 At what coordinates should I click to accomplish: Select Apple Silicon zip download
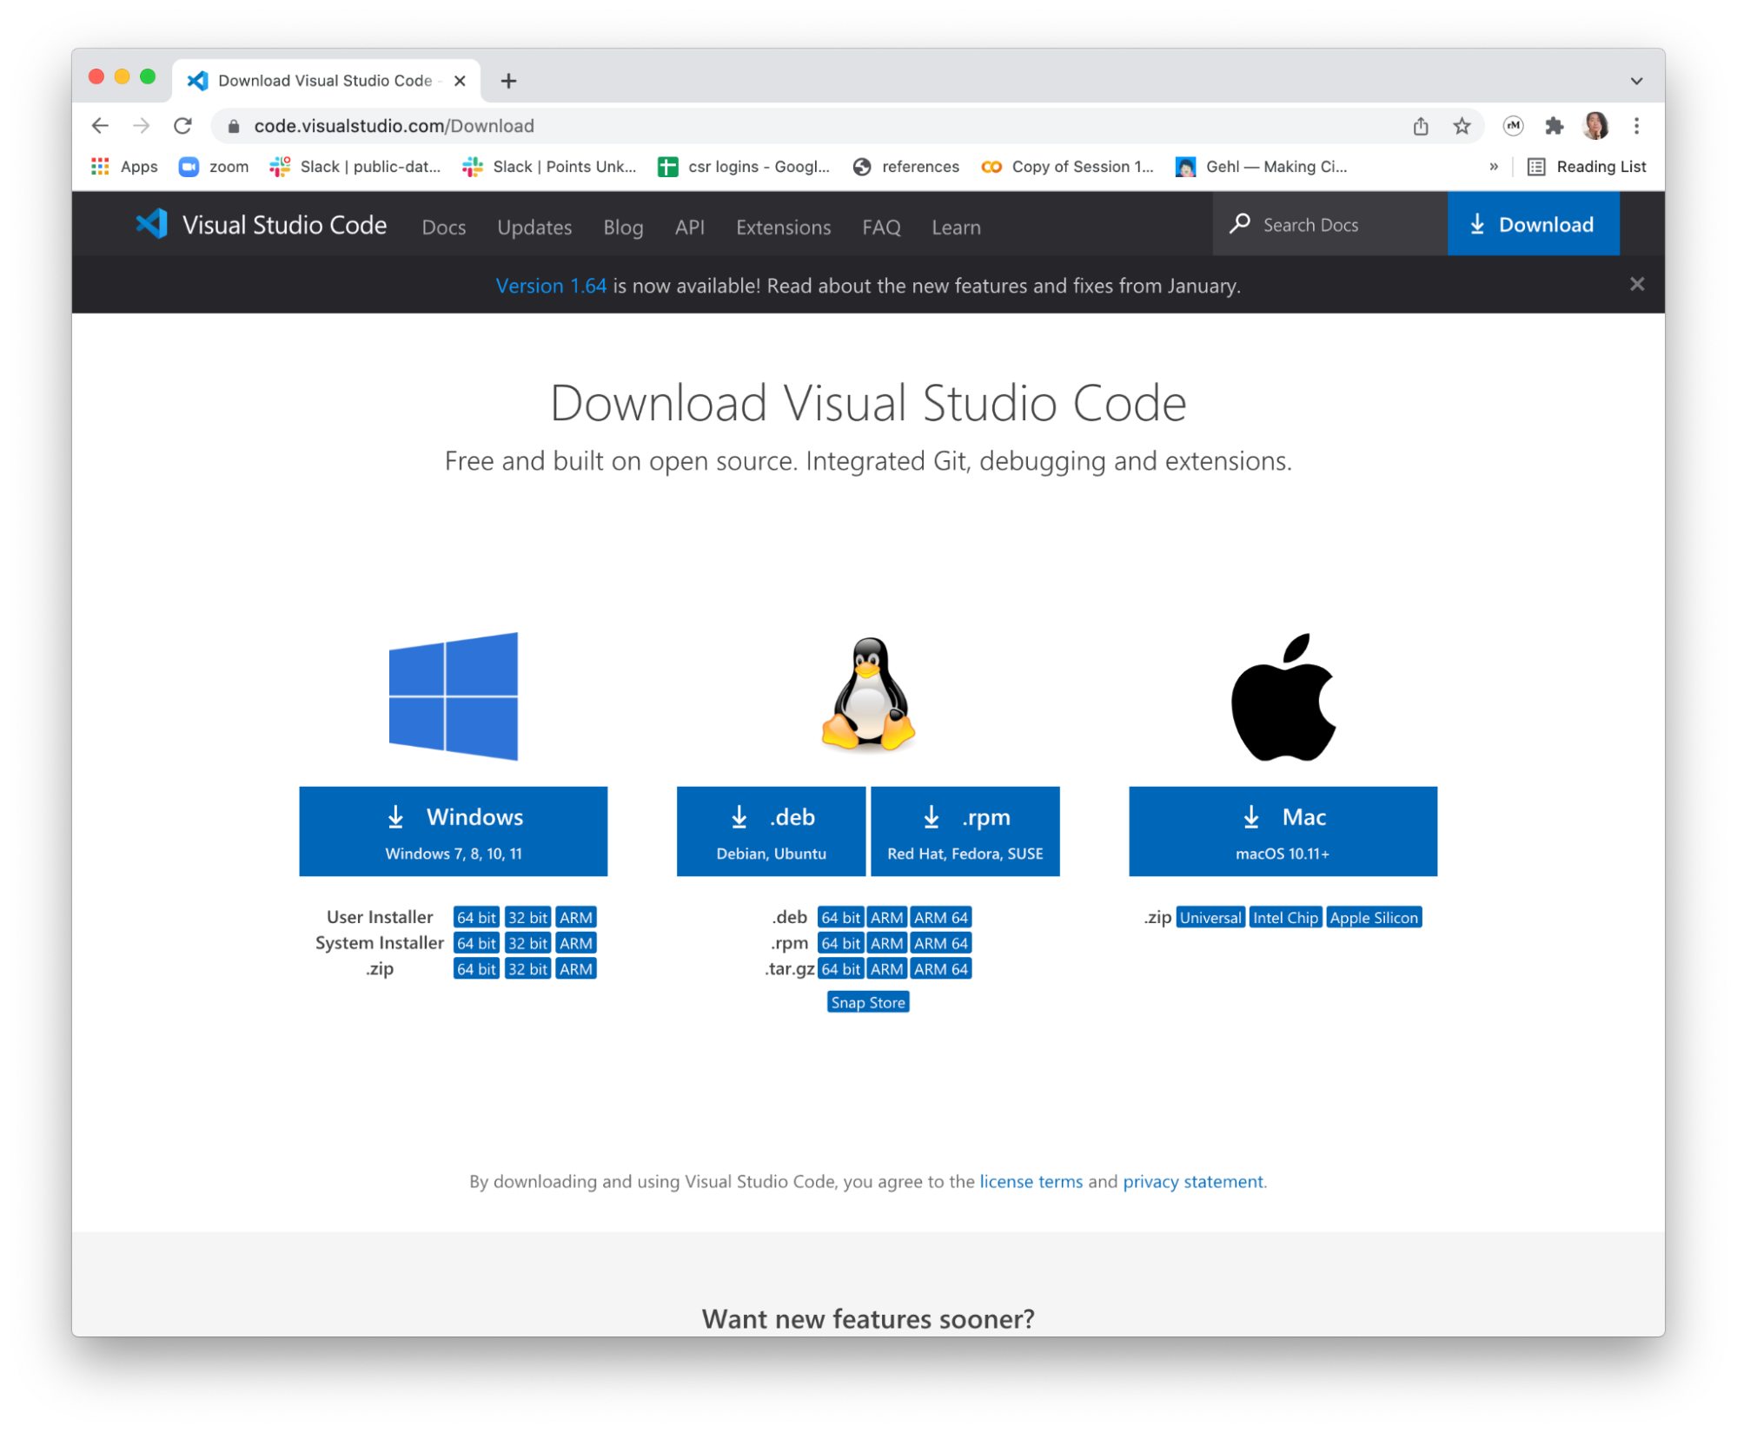point(1373,917)
